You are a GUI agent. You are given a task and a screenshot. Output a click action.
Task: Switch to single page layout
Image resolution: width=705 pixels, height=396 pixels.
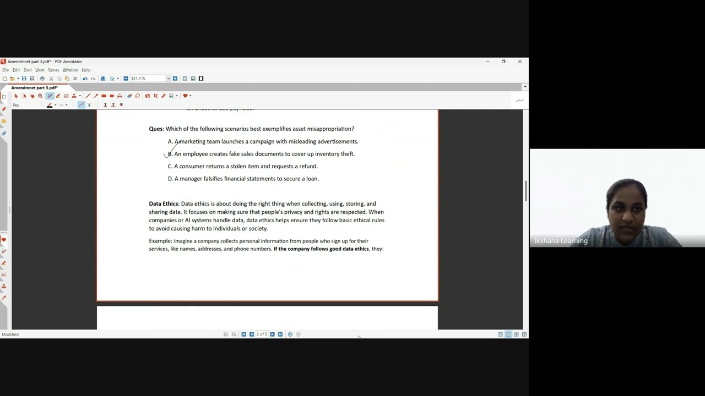500,334
